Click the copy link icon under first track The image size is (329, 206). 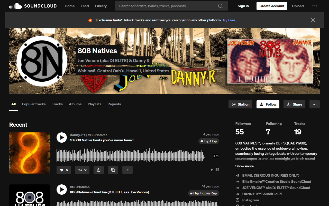113,170
